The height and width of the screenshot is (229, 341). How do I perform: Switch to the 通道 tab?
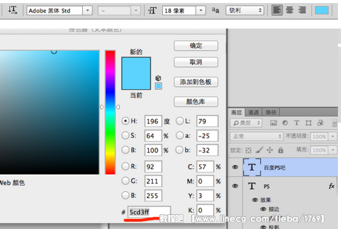tap(253, 112)
